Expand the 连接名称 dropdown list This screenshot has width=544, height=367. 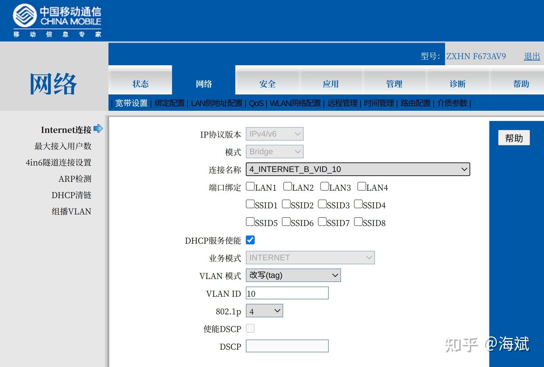point(358,169)
